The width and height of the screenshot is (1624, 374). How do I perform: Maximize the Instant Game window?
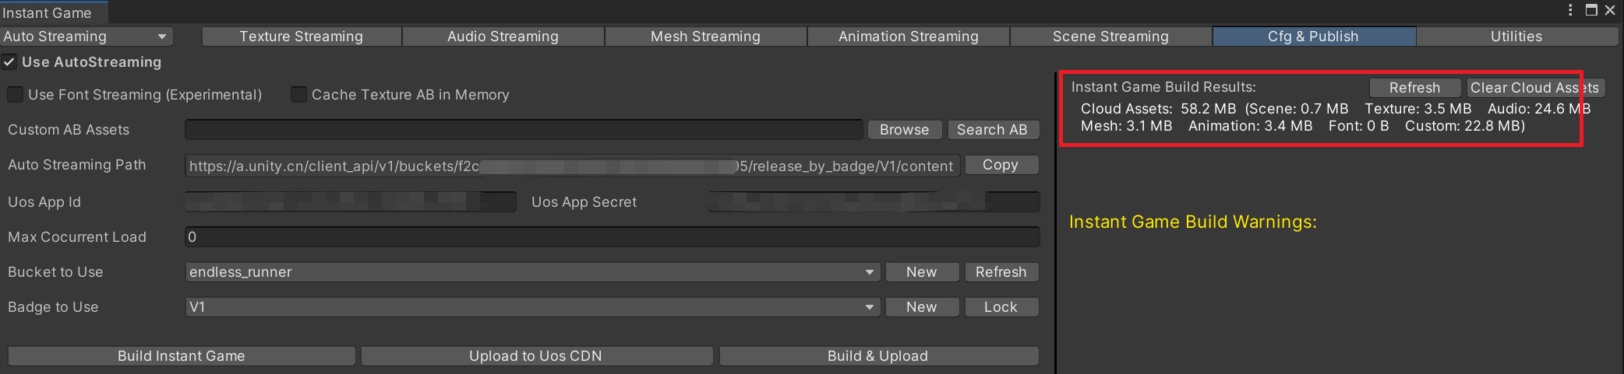point(1591,10)
